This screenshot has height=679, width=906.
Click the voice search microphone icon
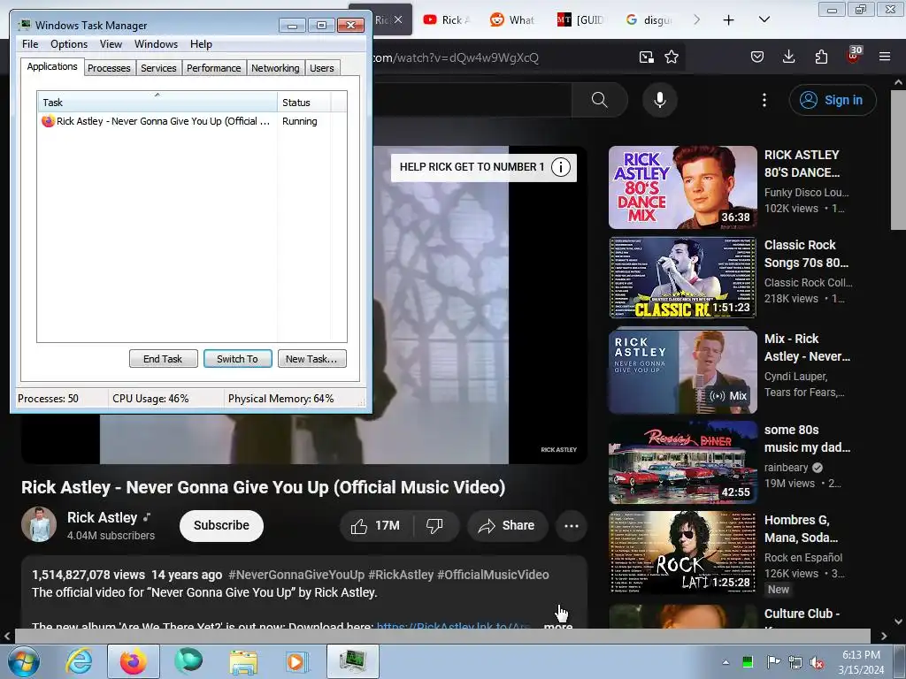coord(659,100)
